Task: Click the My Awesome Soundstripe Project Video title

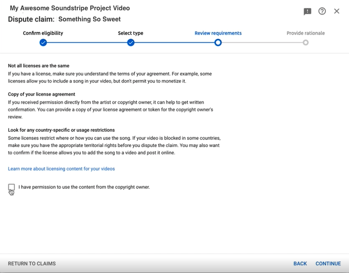Action: 70,8
